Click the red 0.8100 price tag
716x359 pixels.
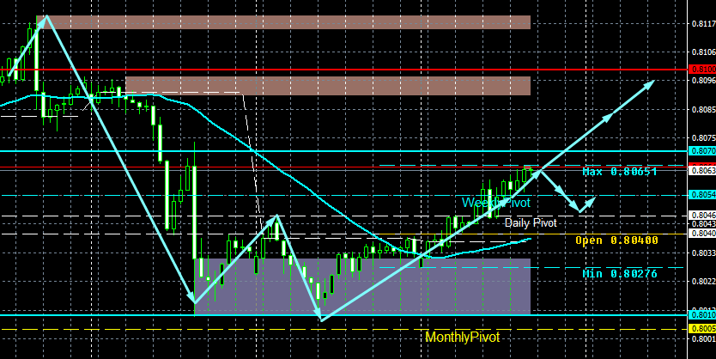tap(702, 70)
